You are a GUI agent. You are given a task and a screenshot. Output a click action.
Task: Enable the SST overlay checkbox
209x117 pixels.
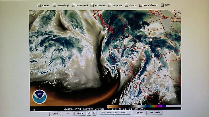[x=162, y=5]
